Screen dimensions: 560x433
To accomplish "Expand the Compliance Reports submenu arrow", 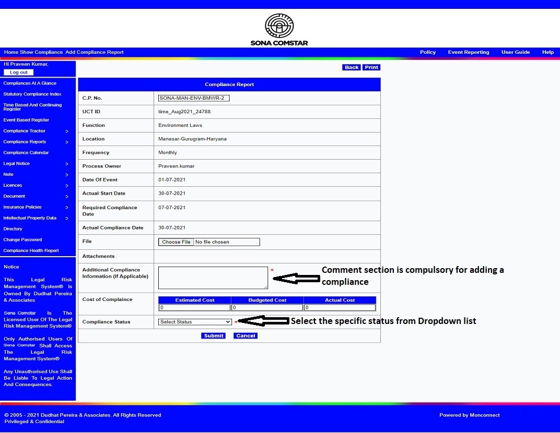I will coord(67,142).
